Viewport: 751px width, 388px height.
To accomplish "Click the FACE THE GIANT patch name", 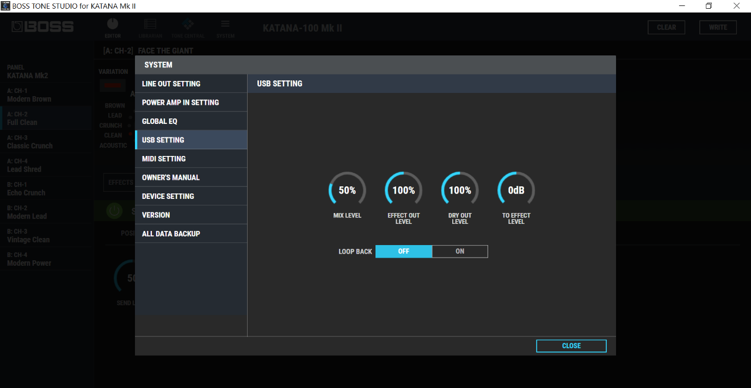I will click(165, 51).
